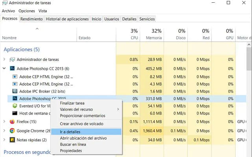Switch to the Inicio tab

(x=96, y=19)
